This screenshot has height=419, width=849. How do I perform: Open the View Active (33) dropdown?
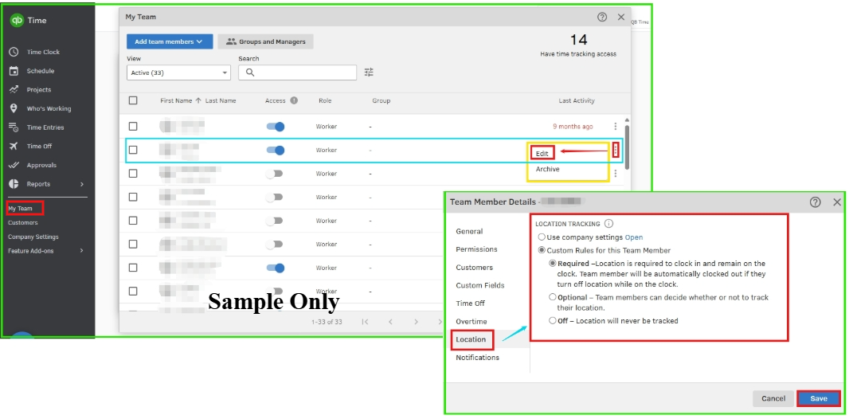click(x=178, y=72)
